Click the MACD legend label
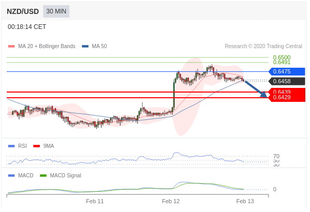The height and width of the screenshot is (212, 310). tap(26, 175)
